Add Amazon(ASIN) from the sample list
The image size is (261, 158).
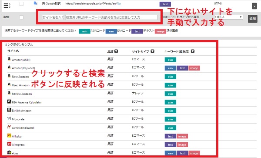(21, 60)
